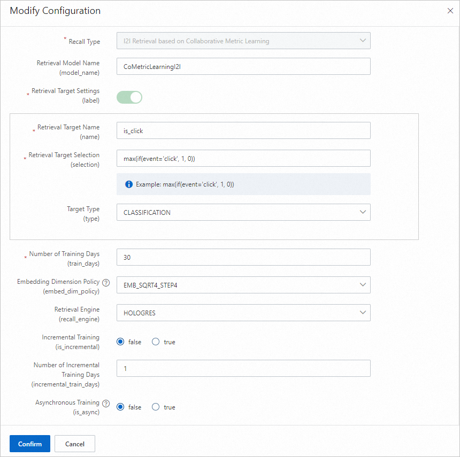
Task: Expand the Target Type dropdown
Action: click(243, 212)
